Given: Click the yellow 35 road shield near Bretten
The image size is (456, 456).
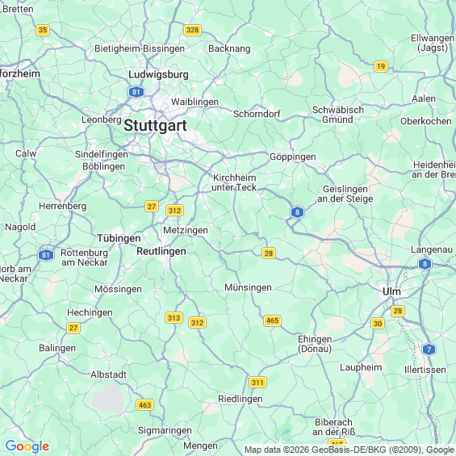Looking at the screenshot, I should pyautogui.click(x=43, y=30).
